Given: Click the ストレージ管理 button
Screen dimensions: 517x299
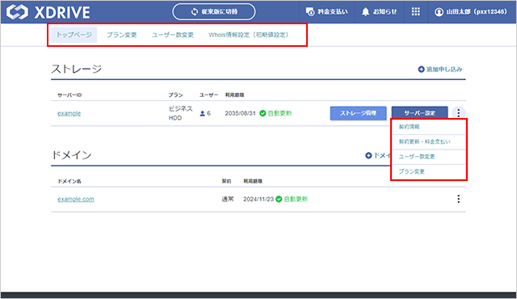Looking at the screenshot, I should 358,113.
